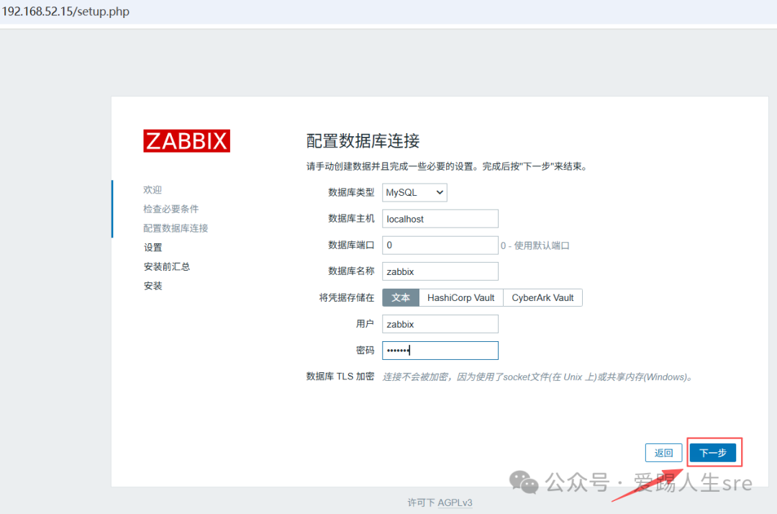The height and width of the screenshot is (514, 777).
Task: Select 文本 credential storage option
Action: tap(401, 297)
